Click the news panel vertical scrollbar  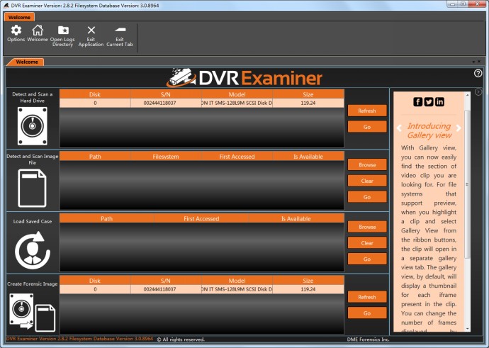[467, 184]
